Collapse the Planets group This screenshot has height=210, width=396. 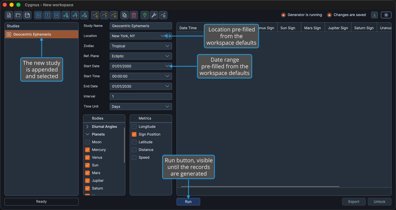pyautogui.click(x=88, y=134)
